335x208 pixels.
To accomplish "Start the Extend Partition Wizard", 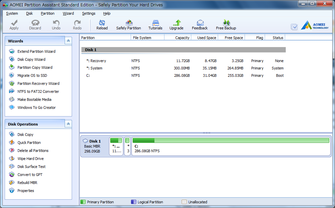I will coord(32,51).
